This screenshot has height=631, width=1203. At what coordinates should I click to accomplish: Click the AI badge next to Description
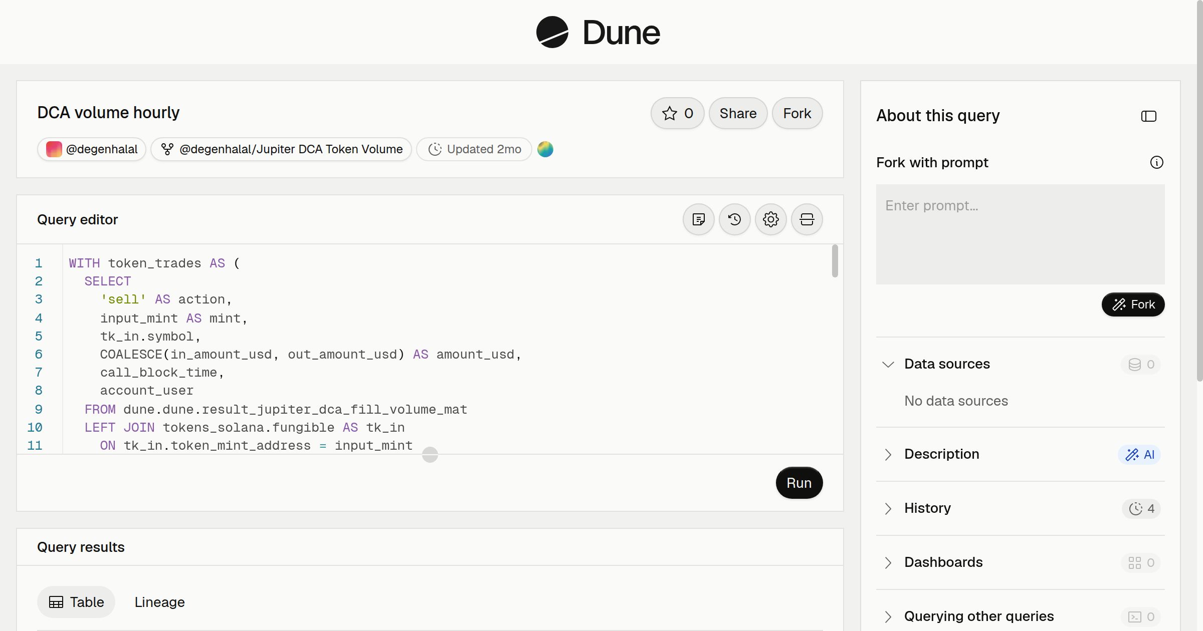pos(1139,455)
